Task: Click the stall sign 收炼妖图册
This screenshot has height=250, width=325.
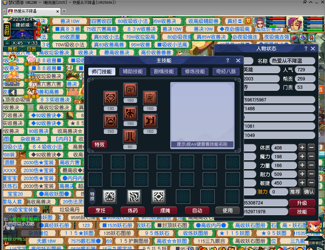Action: coord(195,233)
